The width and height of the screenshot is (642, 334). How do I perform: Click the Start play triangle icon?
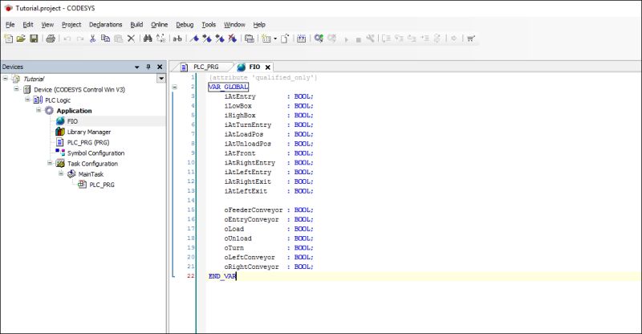347,39
